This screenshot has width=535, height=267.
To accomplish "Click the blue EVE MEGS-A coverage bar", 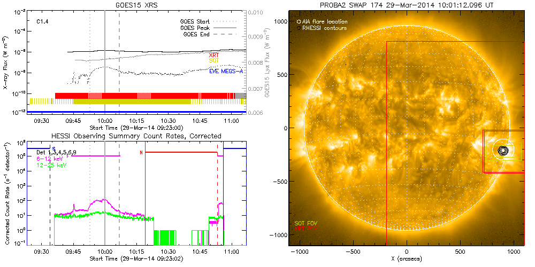I will (136, 112).
